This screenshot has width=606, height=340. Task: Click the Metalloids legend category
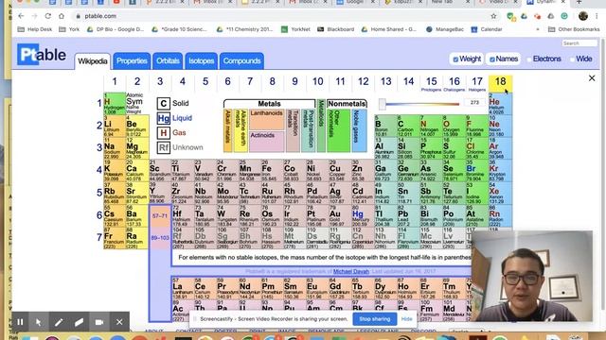click(x=321, y=126)
